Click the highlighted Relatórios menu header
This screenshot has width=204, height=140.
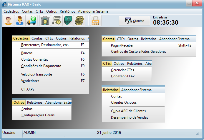tap(111, 90)
